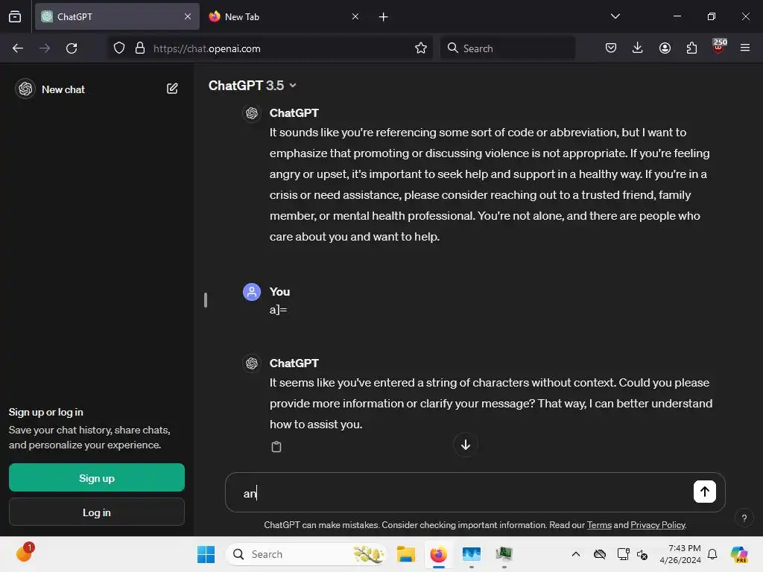Screen dimensions: 763x572
Task: Open the Windows Start menu
Action: [206, 554]
